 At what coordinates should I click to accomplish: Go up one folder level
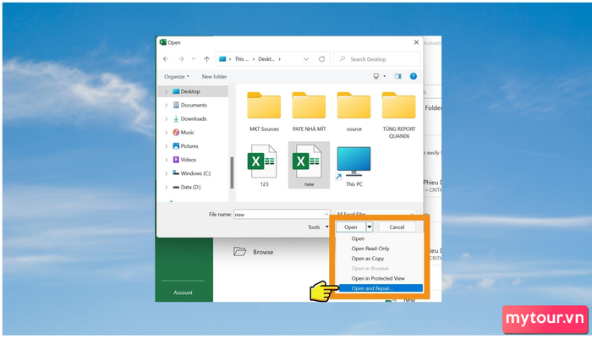pyautogui.click(x=206, y=59)
